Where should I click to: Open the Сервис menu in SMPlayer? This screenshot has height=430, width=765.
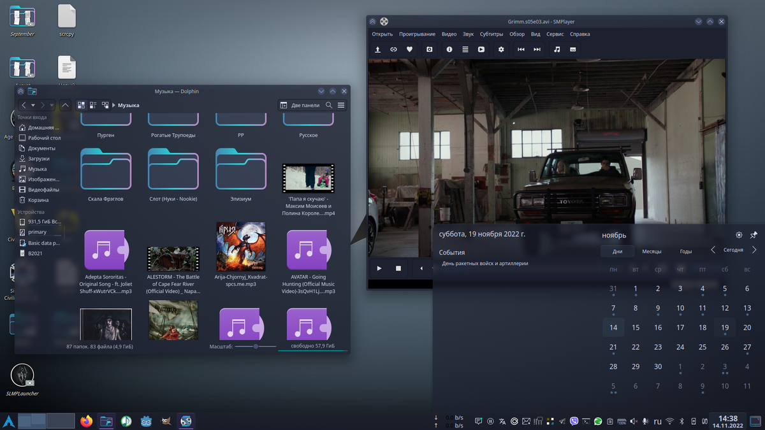click(555, 34)
